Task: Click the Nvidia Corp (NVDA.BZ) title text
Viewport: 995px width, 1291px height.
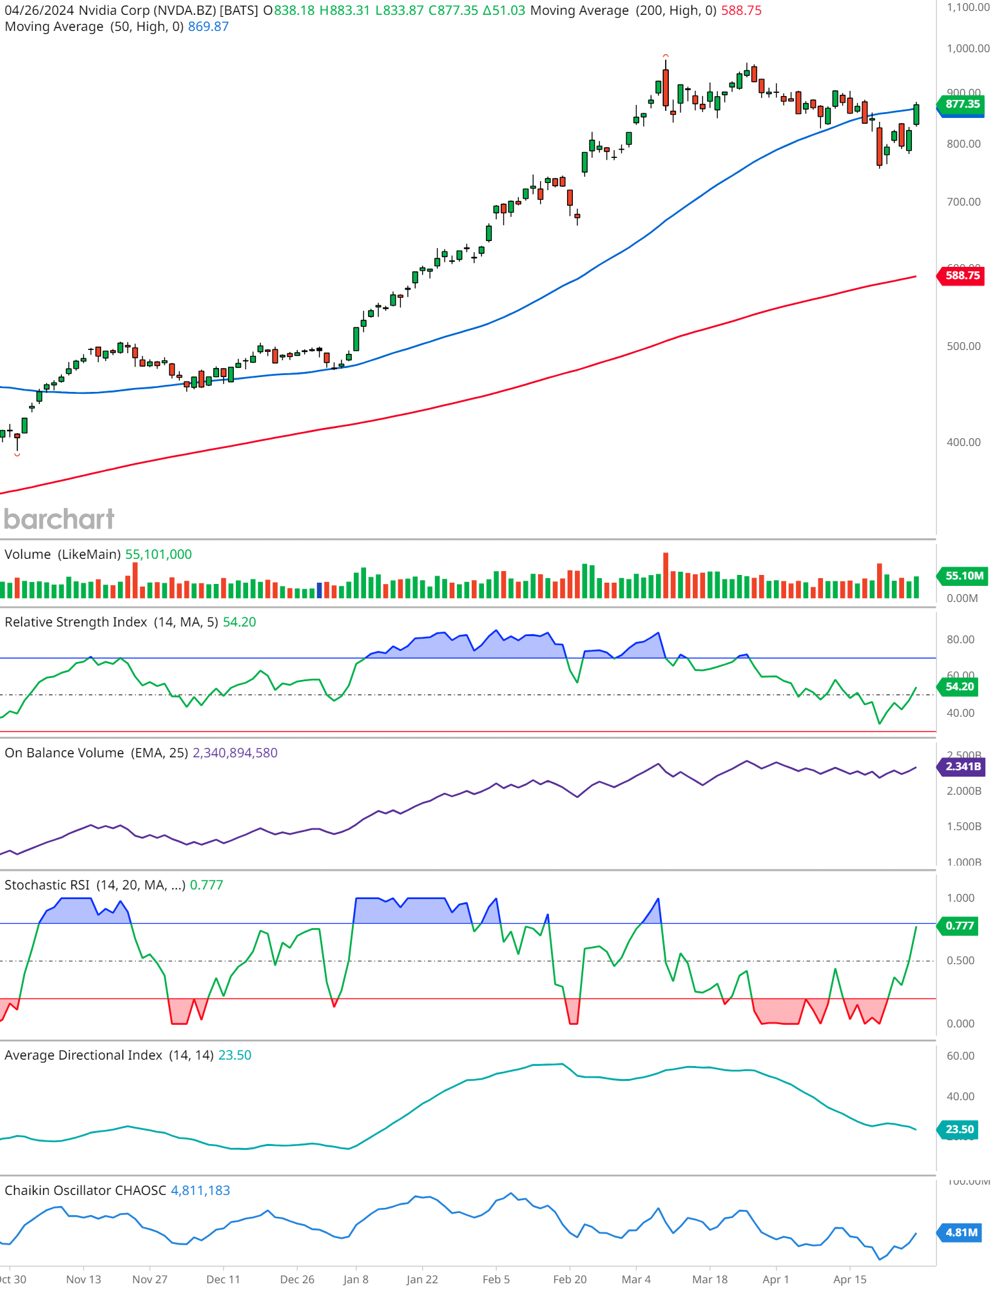Action: coord(148,10)
